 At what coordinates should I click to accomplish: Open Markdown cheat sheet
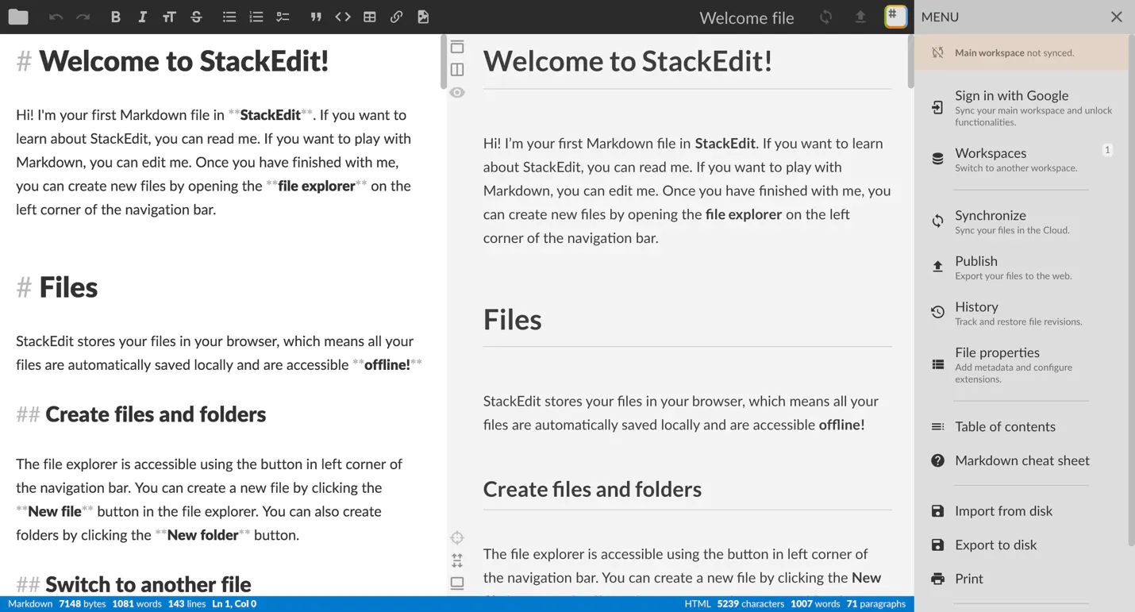coord(1022,460)
